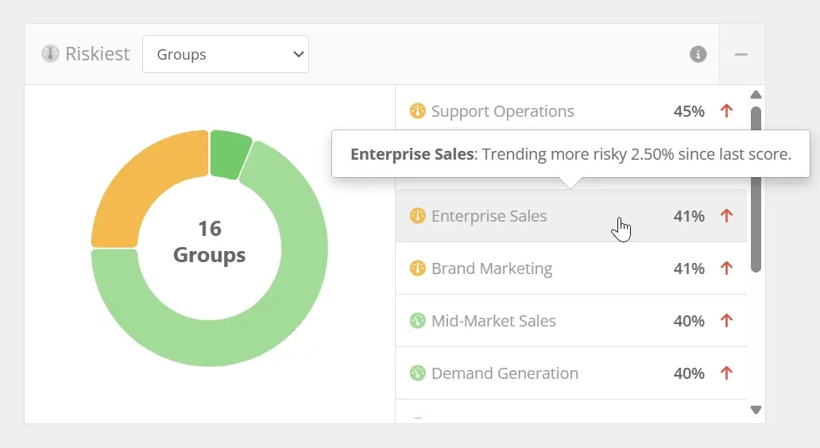Click the Enterprise Sales risk gauge icon
Viewport: 820px width, 448px height.
pos(417,216)
